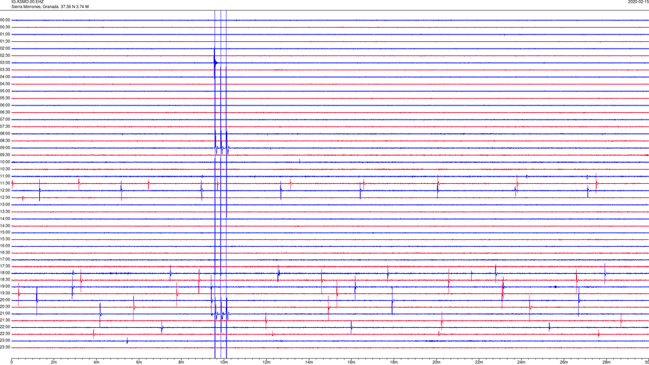This screenshot has height=365, width=649.
Task: Select the 21:30 trace time label
Action: coord(5,320)
